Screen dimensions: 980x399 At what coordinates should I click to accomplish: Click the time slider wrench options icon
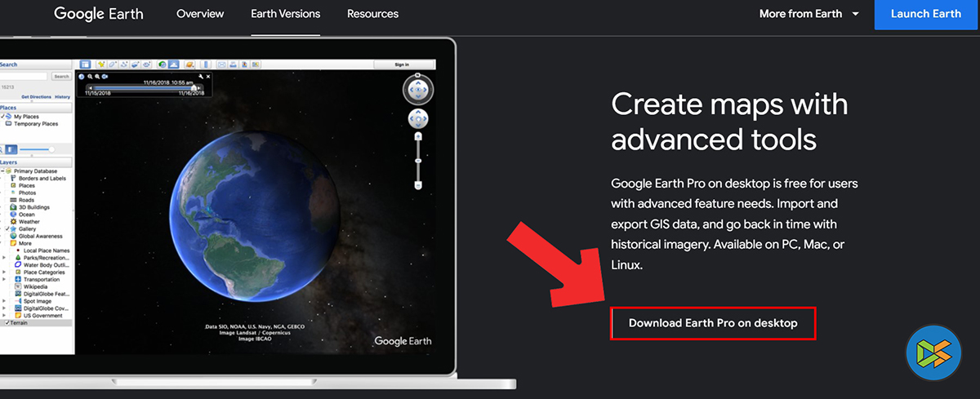201,77
